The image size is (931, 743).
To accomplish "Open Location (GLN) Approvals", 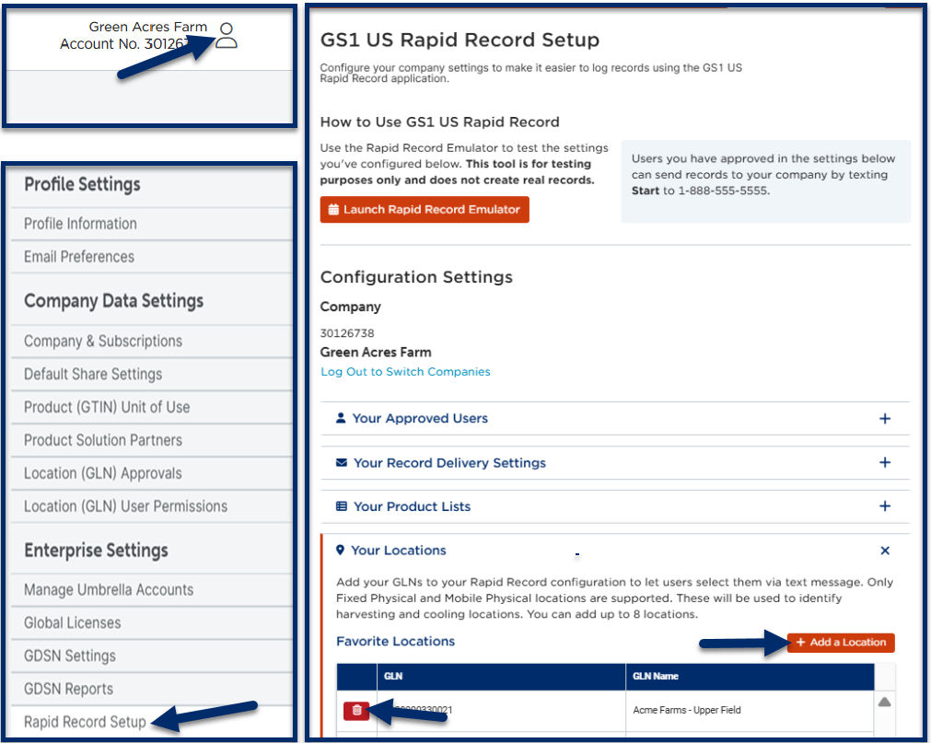I will (x=103, y=473).
